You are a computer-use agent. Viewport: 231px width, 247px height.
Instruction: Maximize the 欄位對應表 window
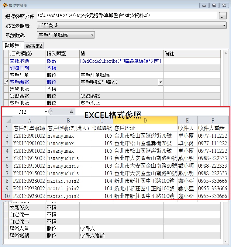(x=214, y=5)
